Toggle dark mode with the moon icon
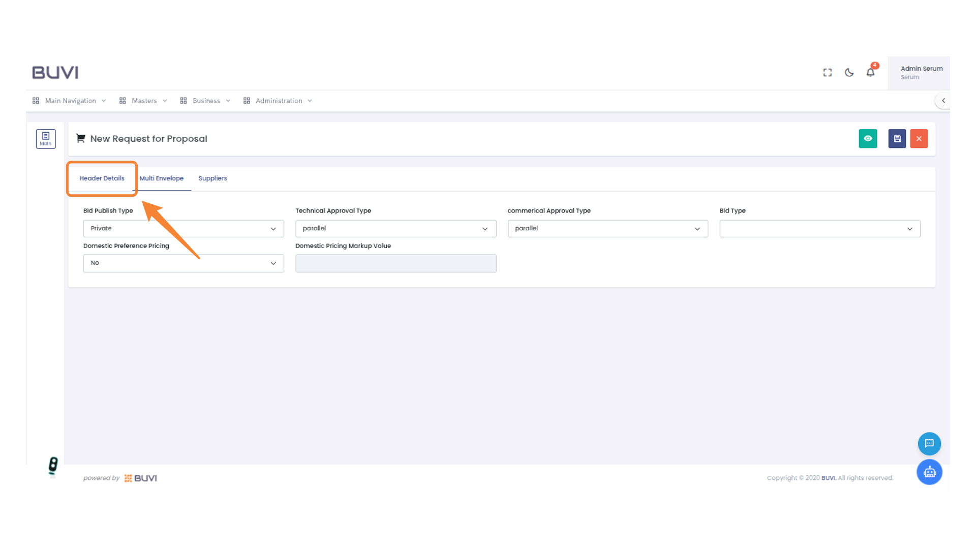 [849, 72]
